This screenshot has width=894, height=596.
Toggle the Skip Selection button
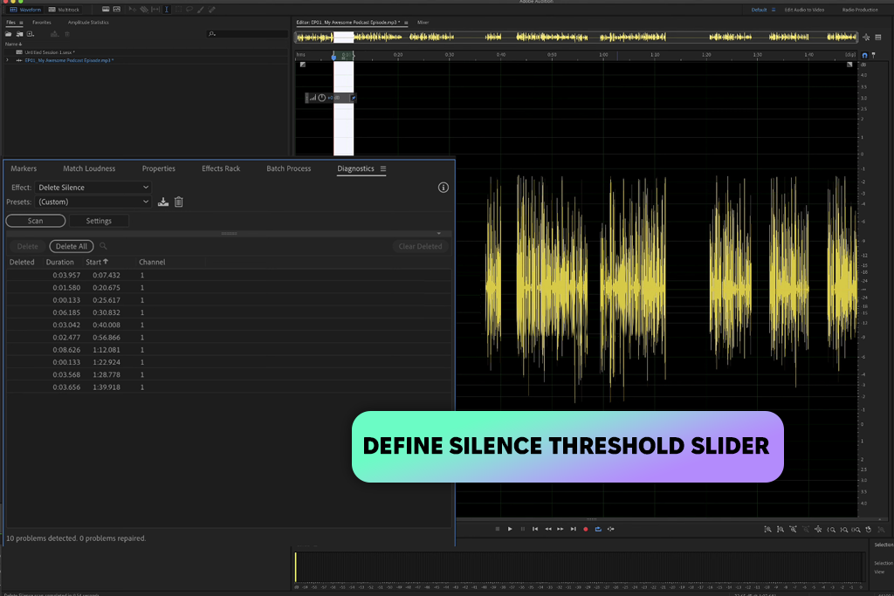pyautogui.click(x=610, y=529)
